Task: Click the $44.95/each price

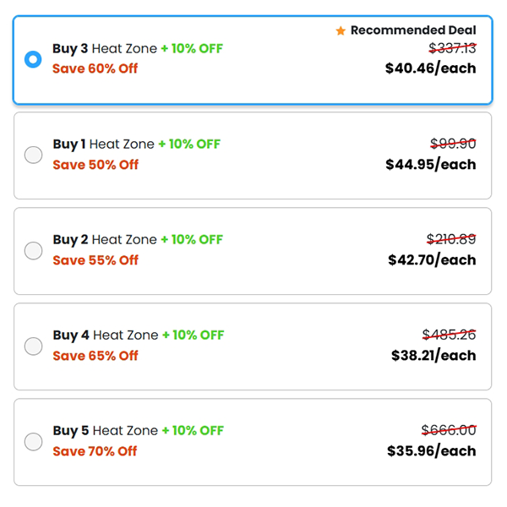Action: [430, 164]
